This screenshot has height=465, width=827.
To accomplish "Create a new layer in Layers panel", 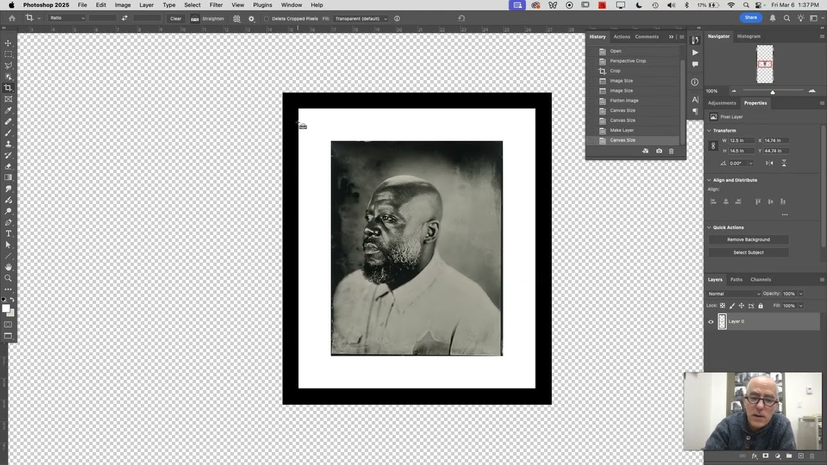I will tap(801, 456).
